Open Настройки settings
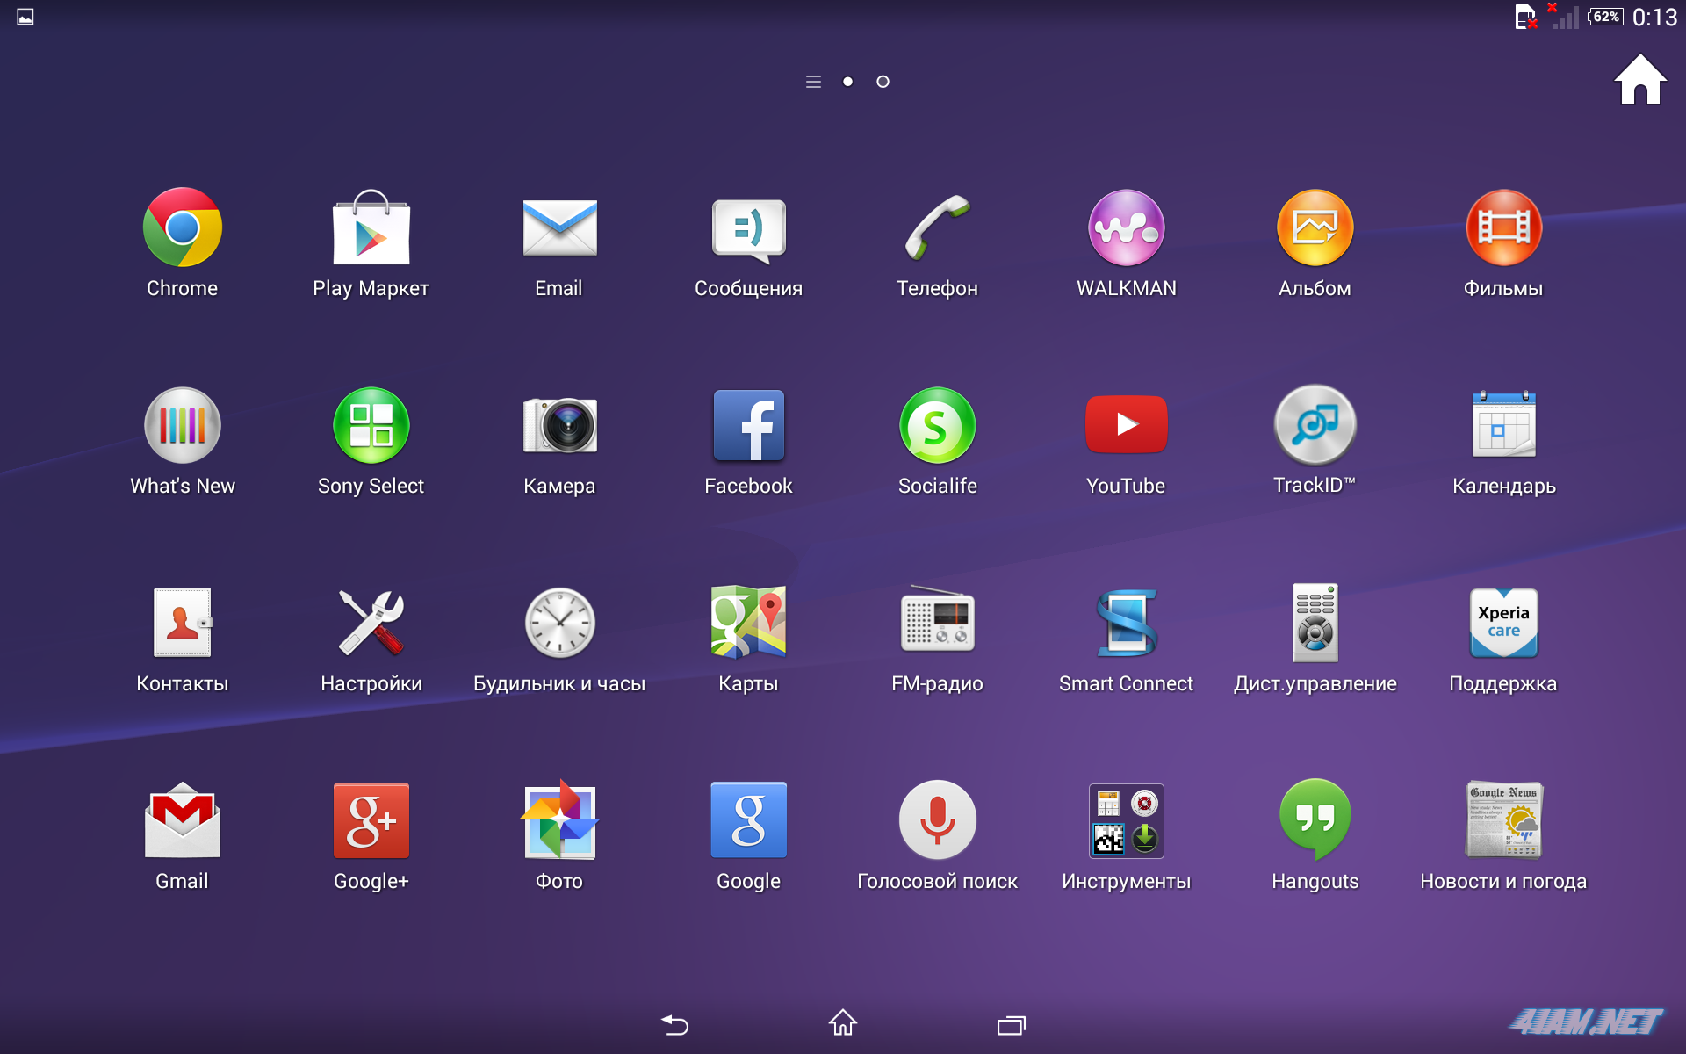The width and height of the screenshot is (1686, 1054). [371, 623]
